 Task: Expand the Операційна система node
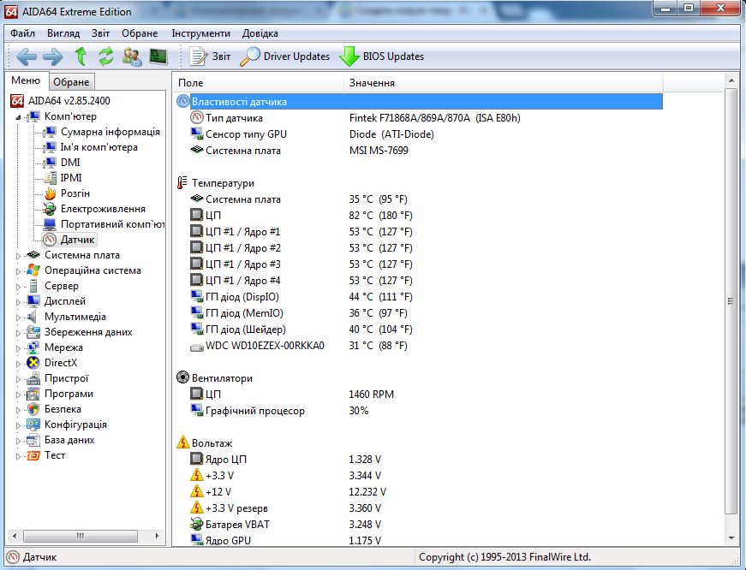(x=19, y=270)
